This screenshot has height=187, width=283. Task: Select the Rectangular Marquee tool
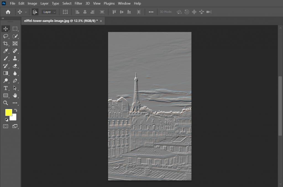[15, 28]
